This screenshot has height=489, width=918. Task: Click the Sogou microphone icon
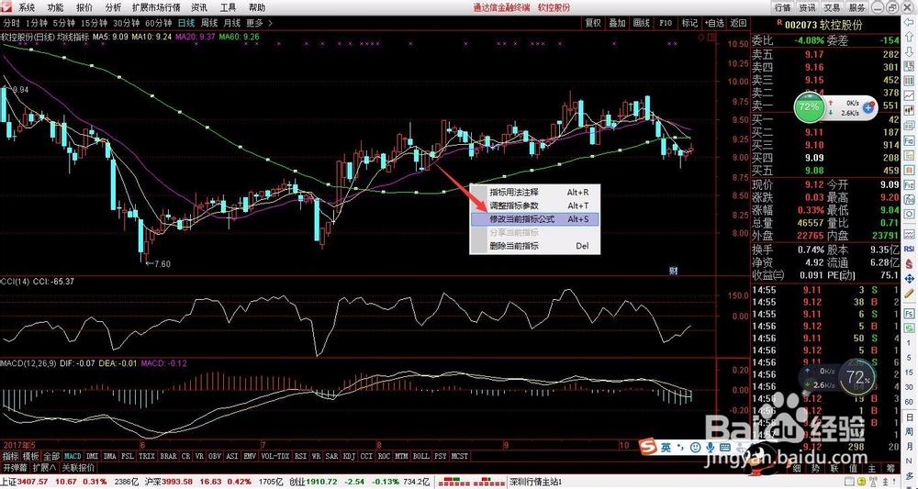tap(711, 448)
